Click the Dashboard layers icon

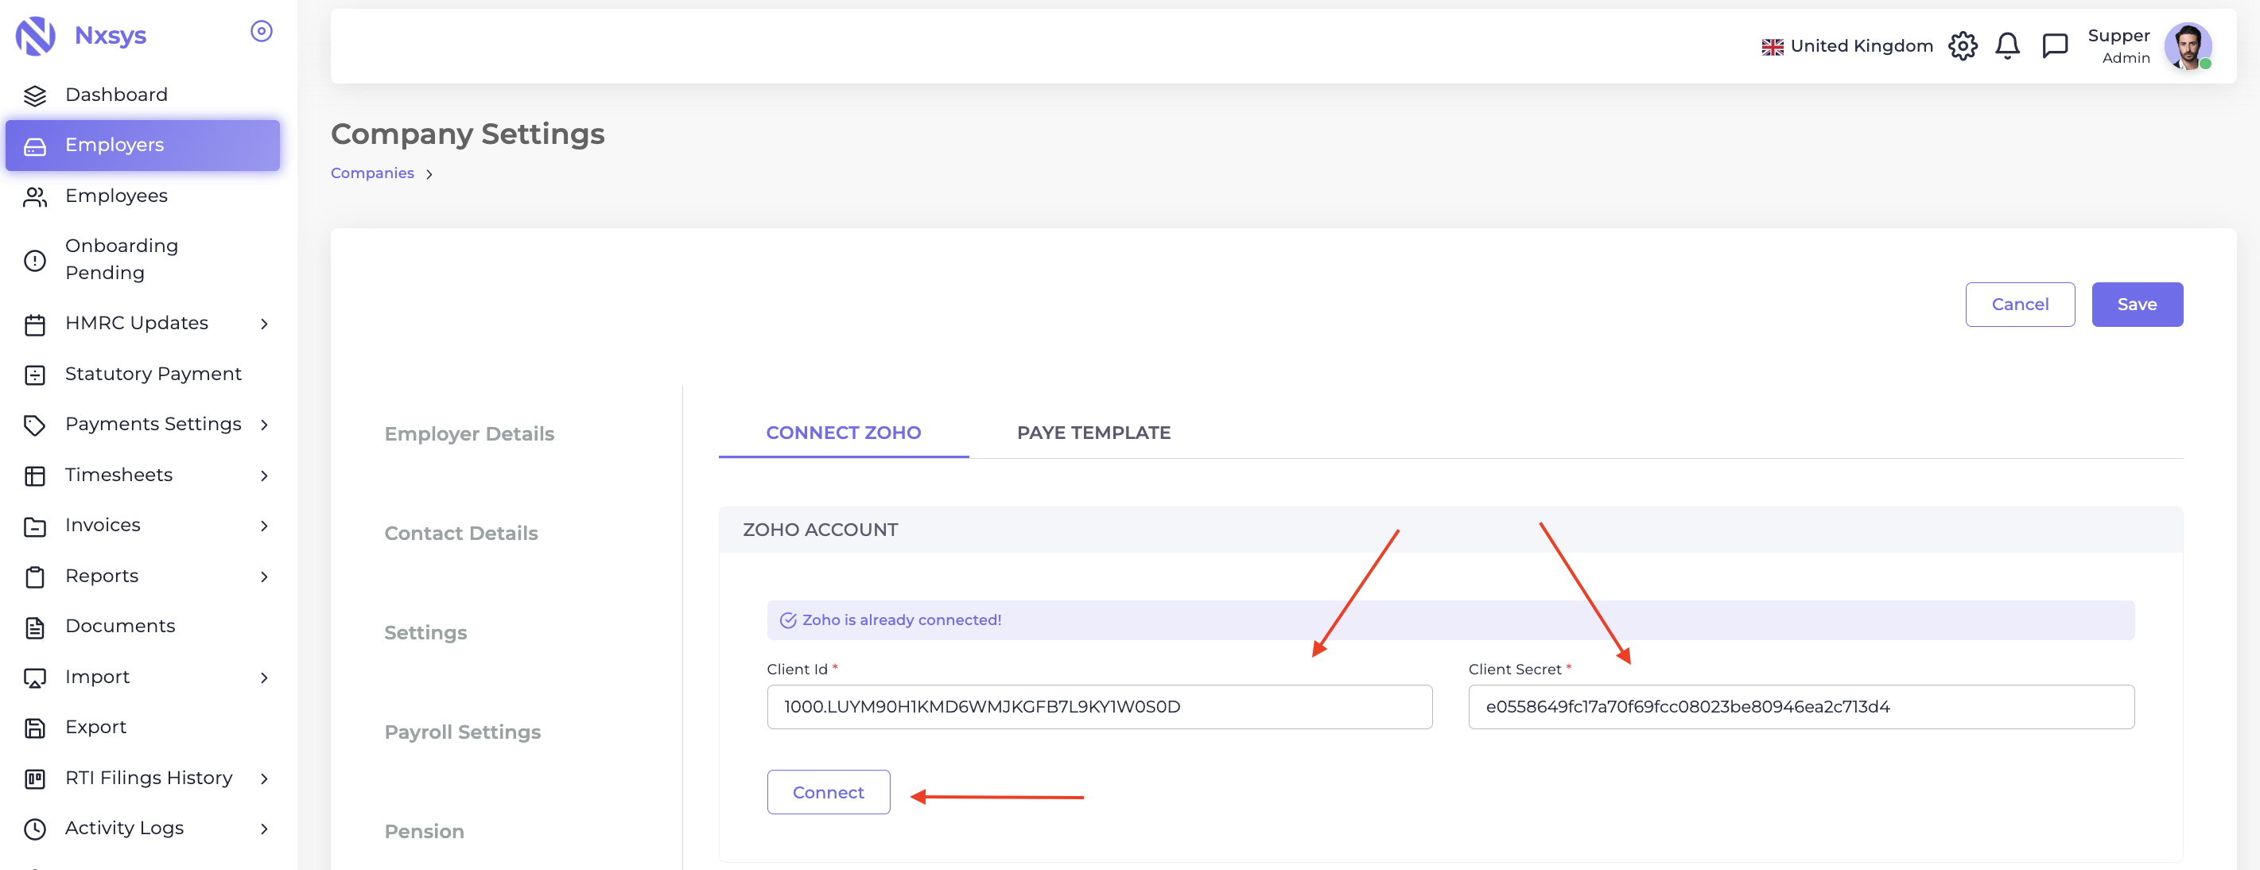tap(35, 95)
